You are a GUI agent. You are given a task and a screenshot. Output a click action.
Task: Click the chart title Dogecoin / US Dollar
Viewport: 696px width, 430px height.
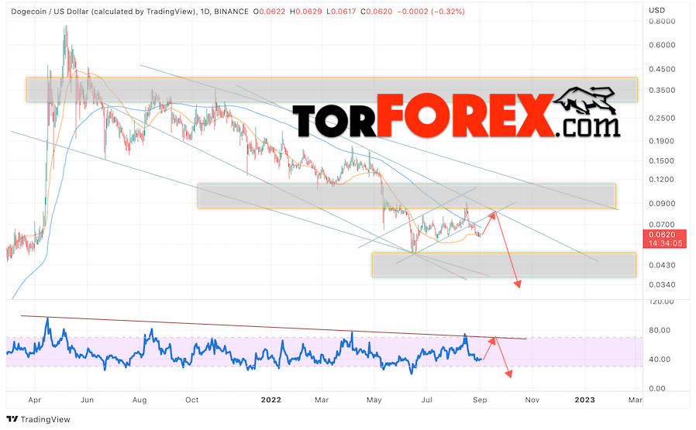click(50, 12)
